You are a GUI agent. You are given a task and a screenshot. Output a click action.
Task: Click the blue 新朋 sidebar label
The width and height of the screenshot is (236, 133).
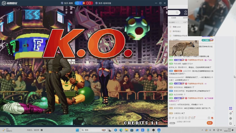click(230, 108)
